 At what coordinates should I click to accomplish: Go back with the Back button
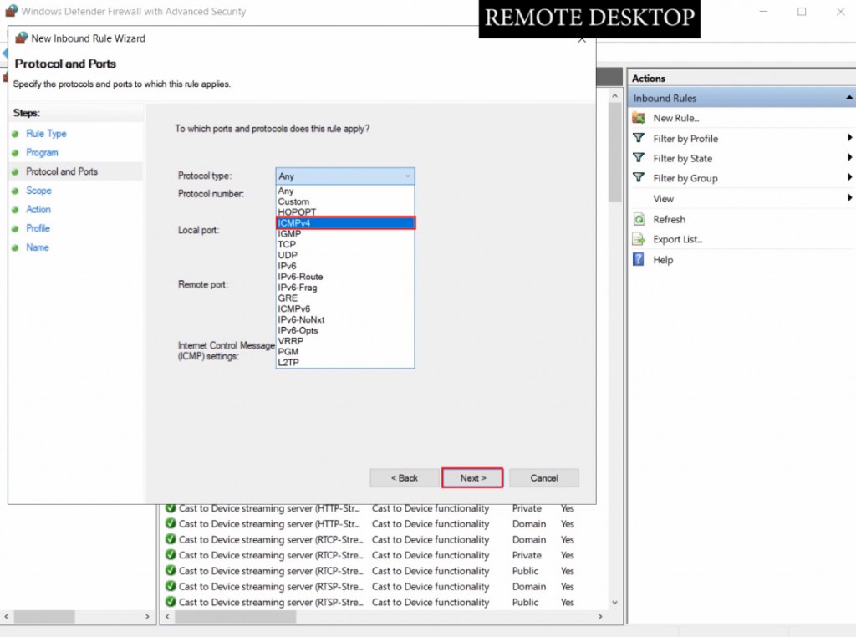pos(404,477)
